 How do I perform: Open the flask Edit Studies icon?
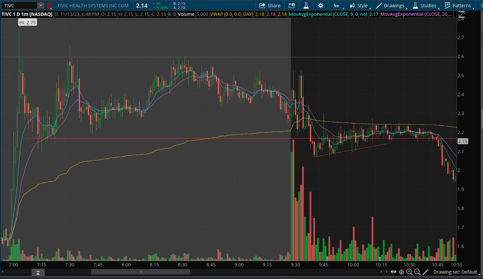[x=306, y=5]
